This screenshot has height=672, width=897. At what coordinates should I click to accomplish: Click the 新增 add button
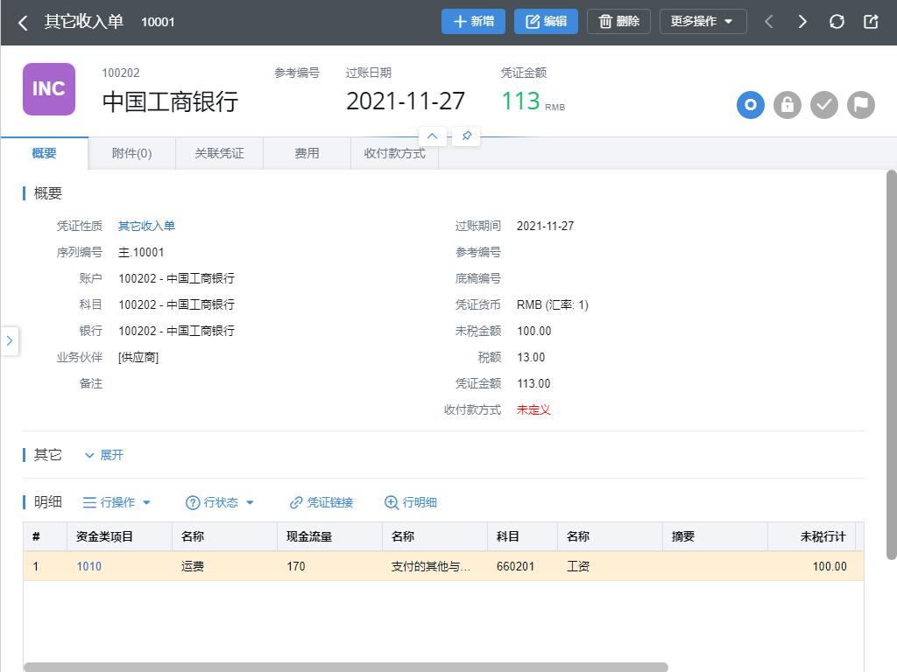click(473, 22)
